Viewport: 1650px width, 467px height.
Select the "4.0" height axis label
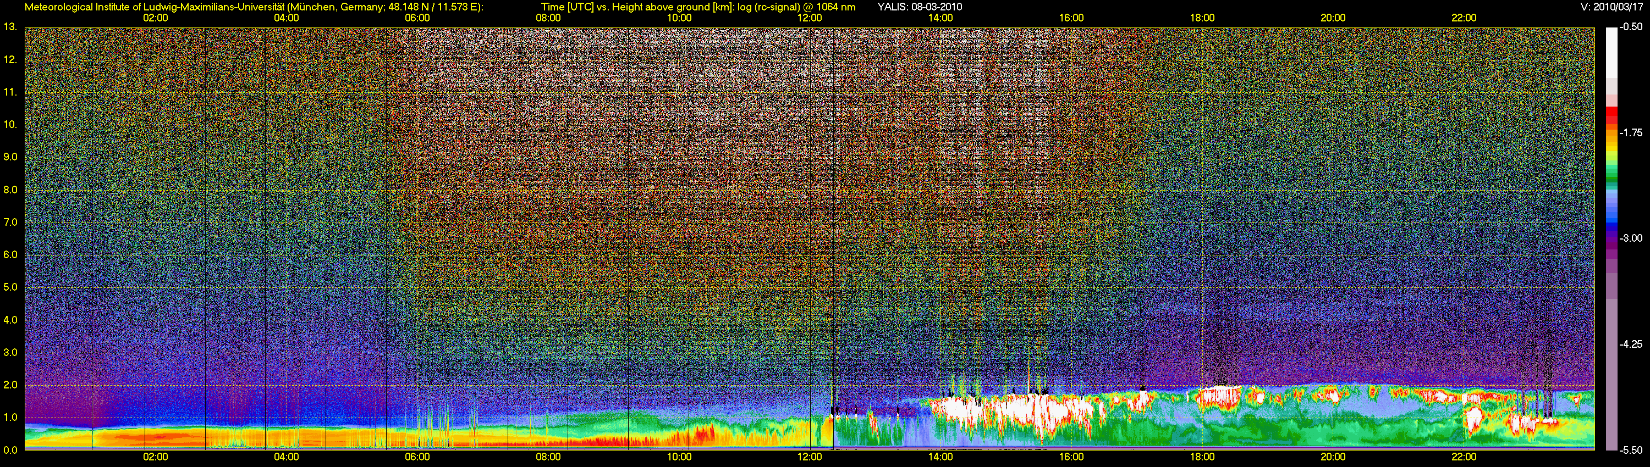tap(10, 320)
